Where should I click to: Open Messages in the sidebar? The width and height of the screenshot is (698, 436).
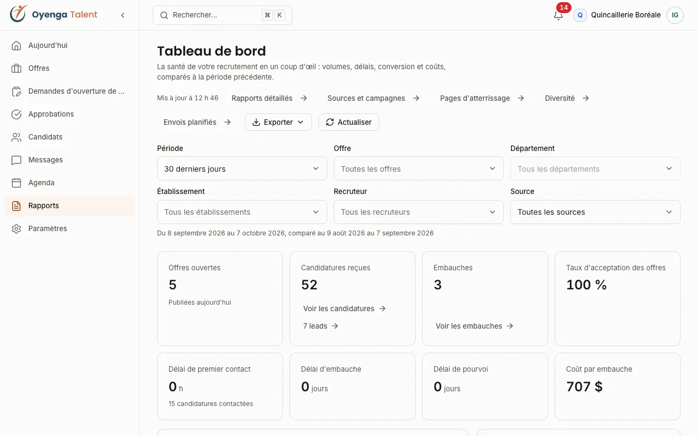click(x=70, y=160)
